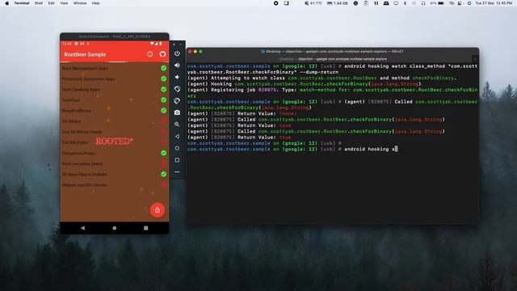Click green check for Root Management Apps
517x291 pixels.
(163, 68)
